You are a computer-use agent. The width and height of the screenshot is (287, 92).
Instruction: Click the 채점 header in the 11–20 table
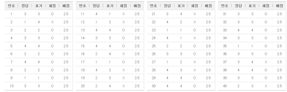(123, 6)
